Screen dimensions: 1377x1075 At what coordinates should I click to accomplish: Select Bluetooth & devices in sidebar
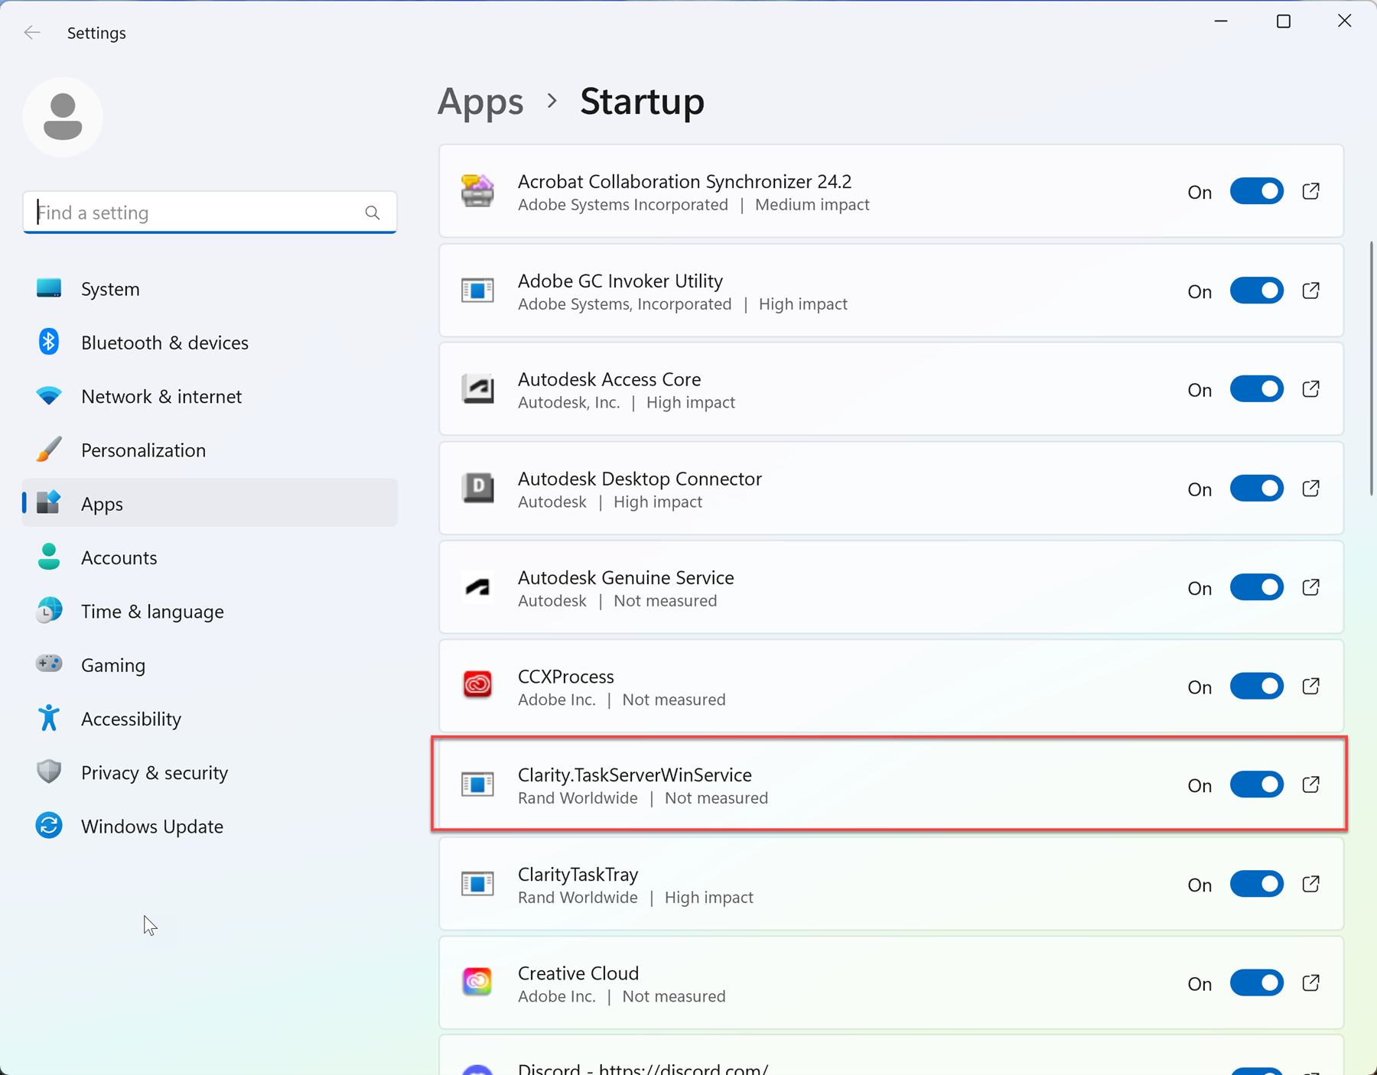[x=164, y=343]
